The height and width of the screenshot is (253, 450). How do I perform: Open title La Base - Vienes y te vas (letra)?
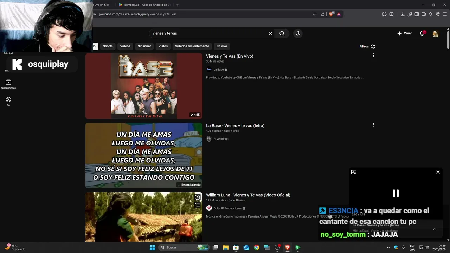click(x=235, y=126)
